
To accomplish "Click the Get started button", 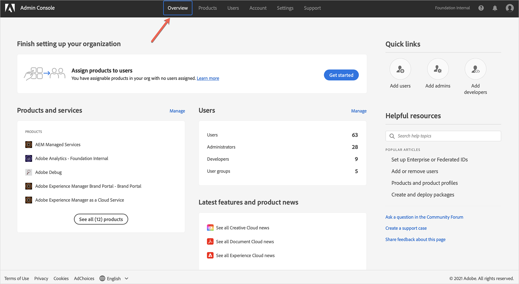I will [x=341, y=75].
